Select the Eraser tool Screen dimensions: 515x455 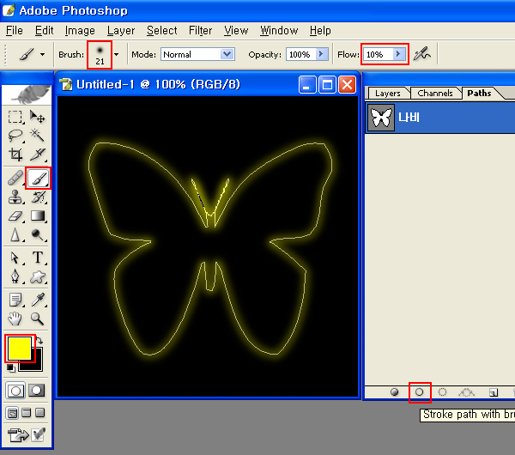point(15,216)
